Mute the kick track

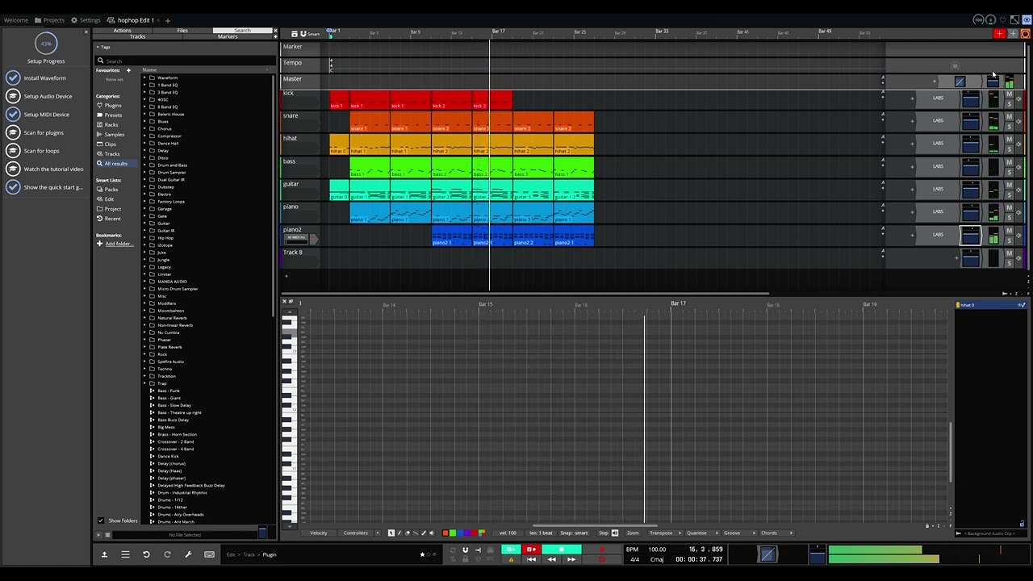(x=1009, y=95)
